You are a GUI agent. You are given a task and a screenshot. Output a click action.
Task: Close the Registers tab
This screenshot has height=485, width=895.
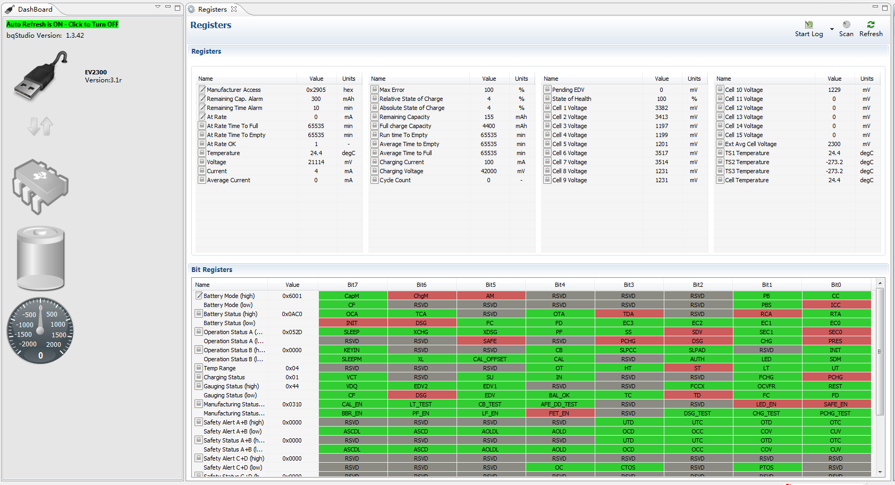[x=234, y=9]
